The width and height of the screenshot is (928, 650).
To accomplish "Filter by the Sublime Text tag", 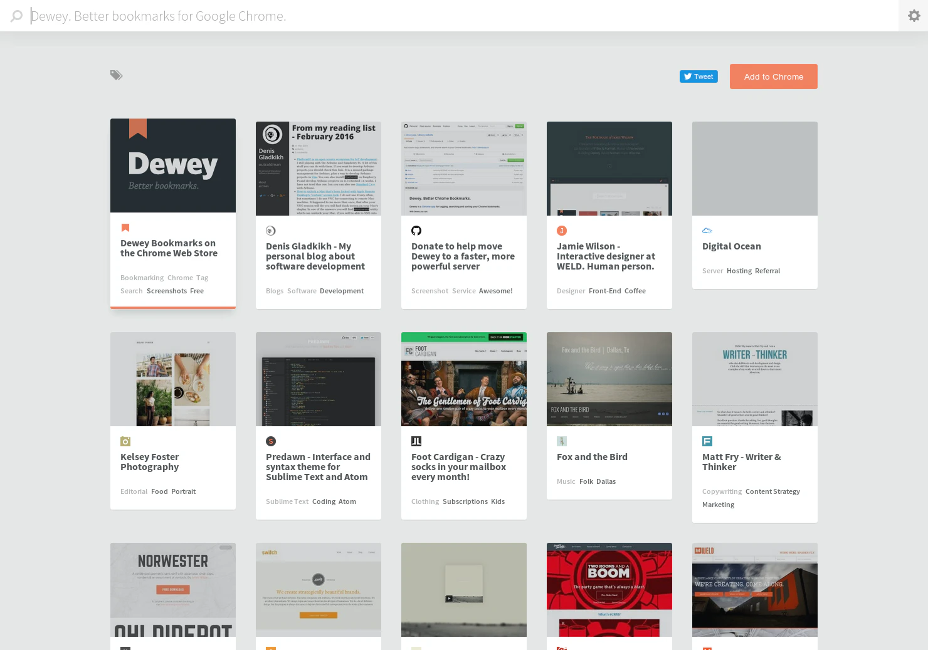I will click(287, 501).
